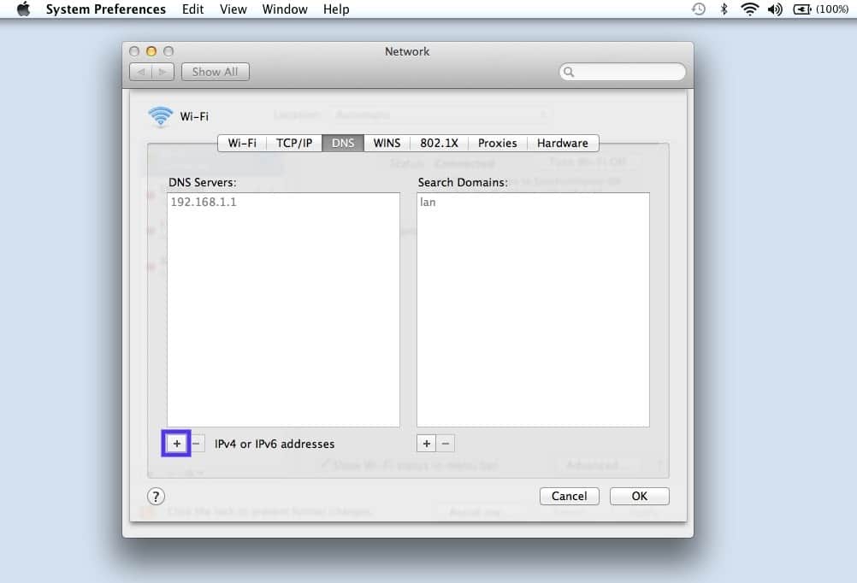Remove selected DNS server with minus button

tap(197, 444)
